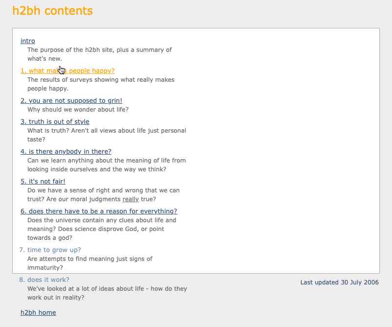
Task: Open the intro link
Action: (28, 41)
